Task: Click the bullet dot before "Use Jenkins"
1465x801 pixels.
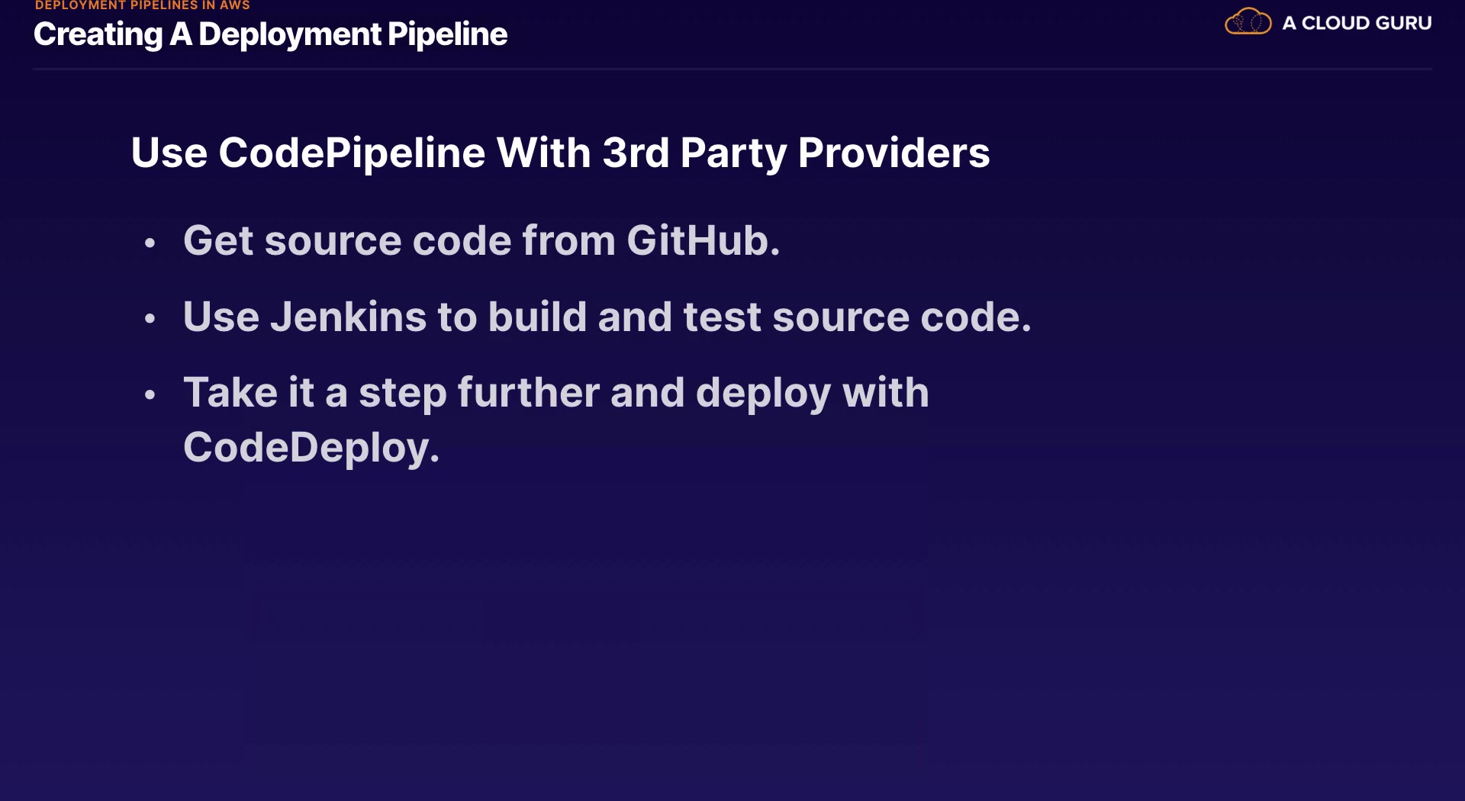Action: click(x=150, y=319)
